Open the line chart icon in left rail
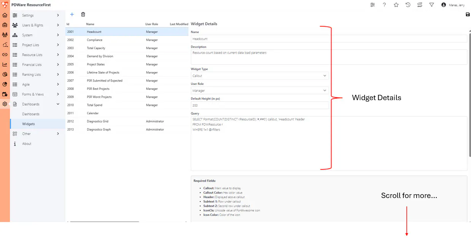This screenshot has height=238, width=471. tap(5, 64)
